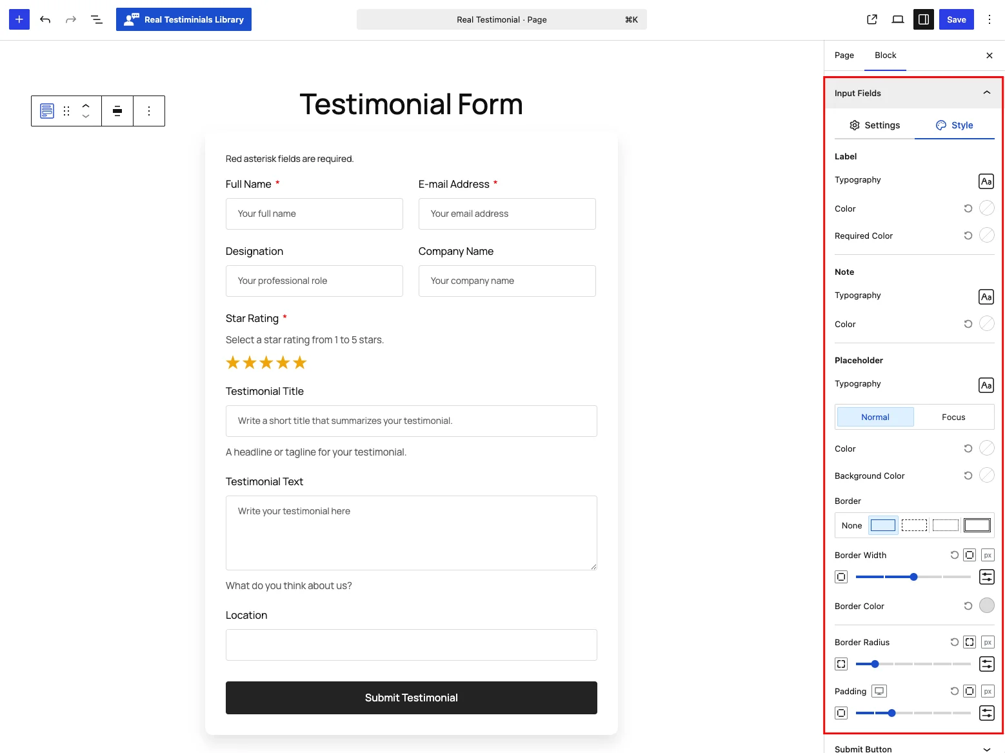Reset the Placeholder color
Viewport: 1005px width, 753px height.
pyautogui.click(x=968, y=448)
